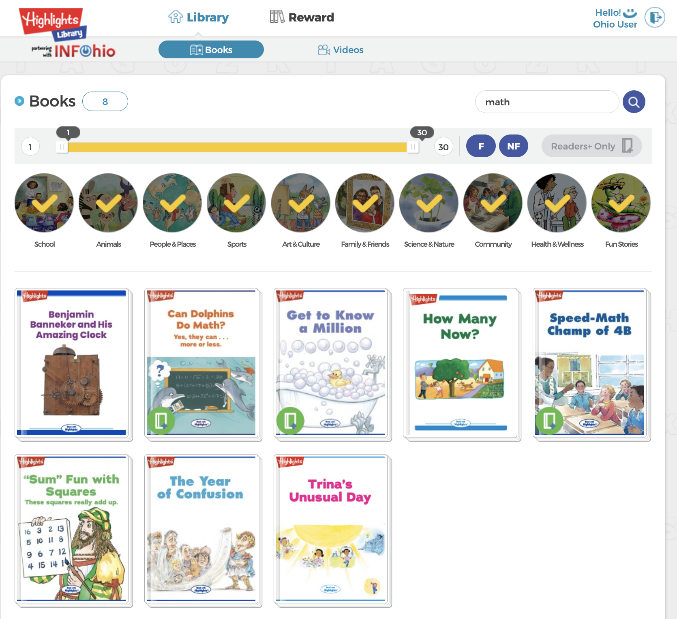Uncheck the Science & Nature category
Image resolution: width=677 pixels, height=619 pixels.
coord(429,203)
